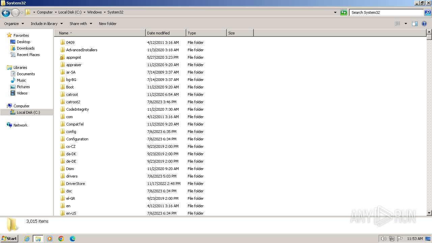Select Libraries in the navigation pane
Image resolution: width=432 pixels, height=243 pixels.
point(20,67)
